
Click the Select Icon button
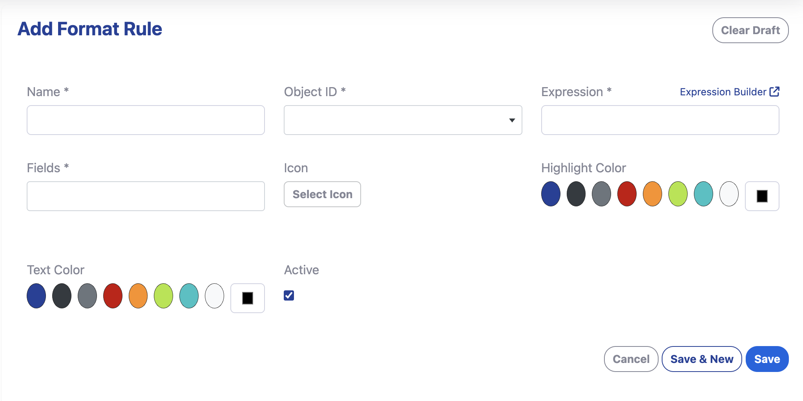[x=322, y=194]
